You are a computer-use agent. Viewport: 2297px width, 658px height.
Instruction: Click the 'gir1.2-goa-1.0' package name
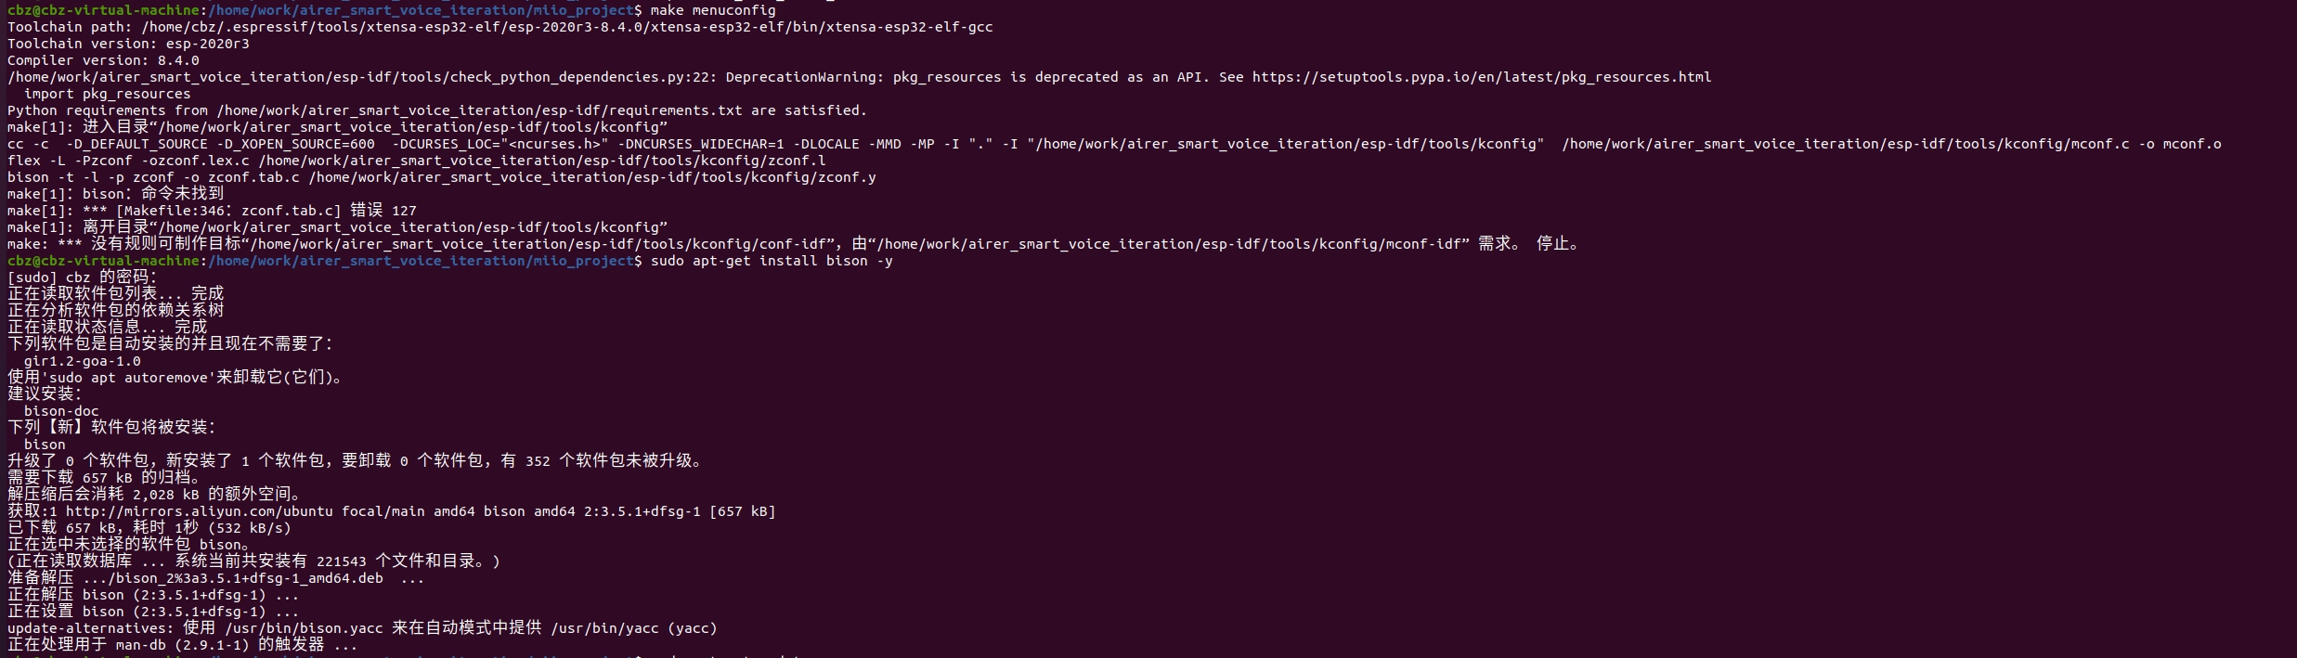point(83,361)
